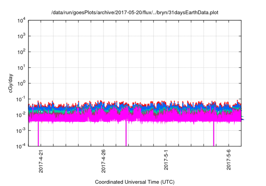266x186 pixels.
Task: Click the 10^-4 y-axis tick label
Action: pos(21,146)
